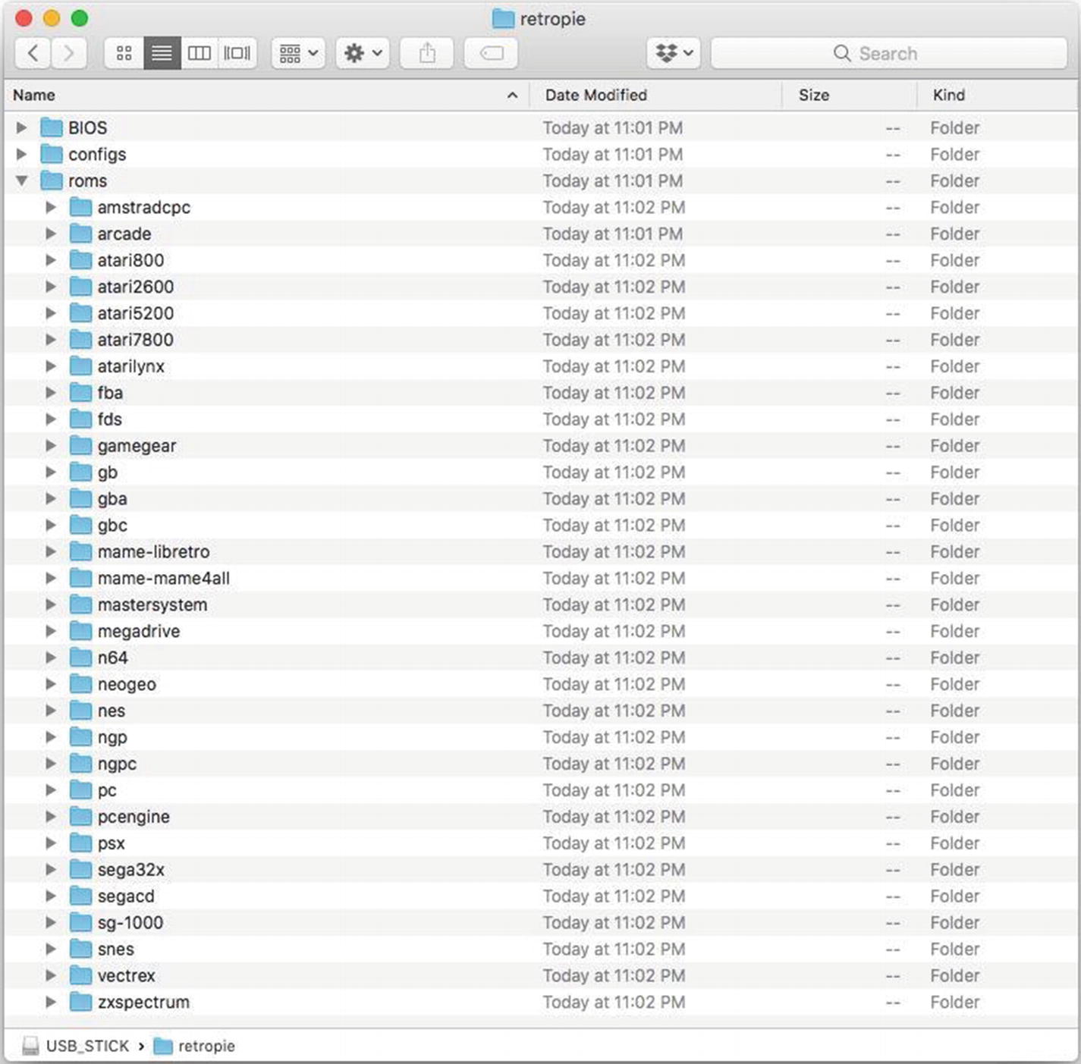Go back with the left arrow button

pyautogui.click(x=33, y=53)
